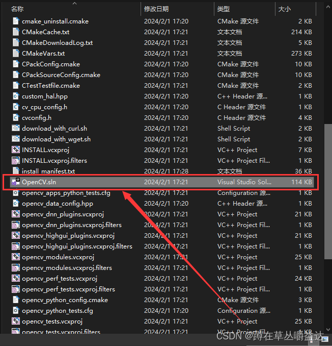This screenshot has height=346, width=332.
Task: Select the opencv_apps_python_tests.cfg gear icon
Action: (16, 193)
